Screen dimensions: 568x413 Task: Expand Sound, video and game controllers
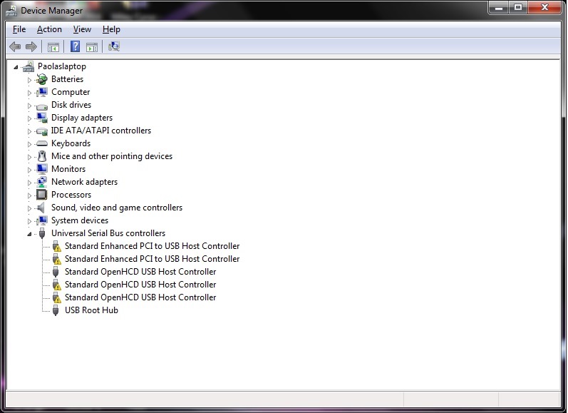29,208
